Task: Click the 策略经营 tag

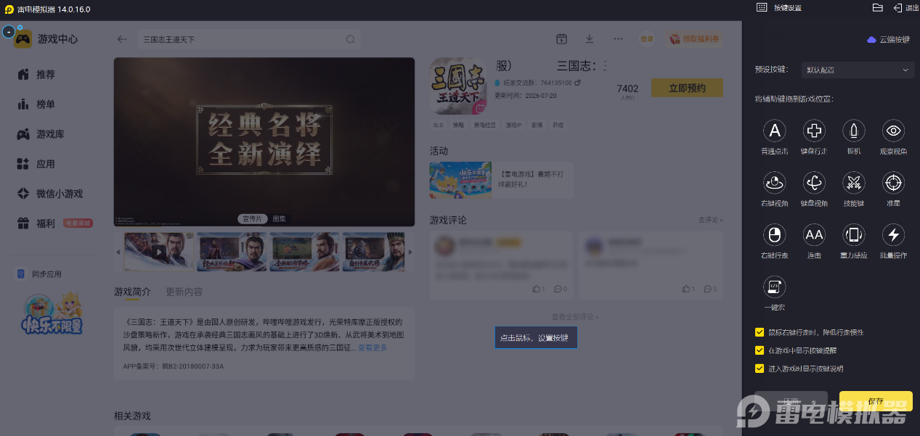Action: pos(484,125)
